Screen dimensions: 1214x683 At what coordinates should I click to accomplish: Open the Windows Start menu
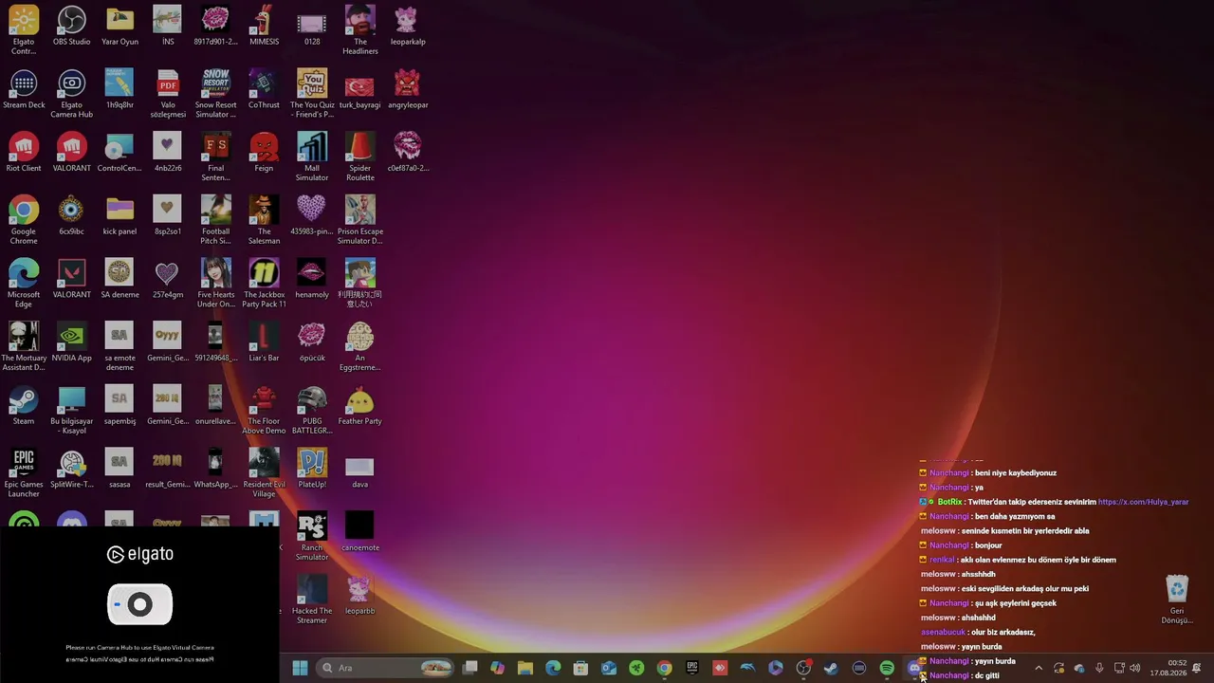(300, 668)
